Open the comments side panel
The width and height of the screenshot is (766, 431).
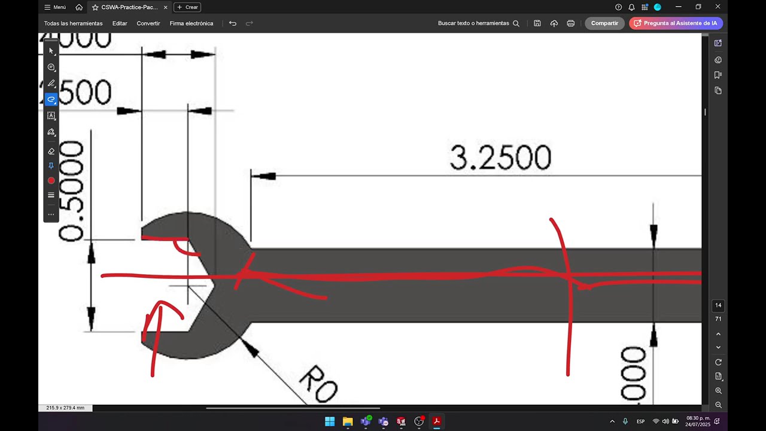(718, 60)
